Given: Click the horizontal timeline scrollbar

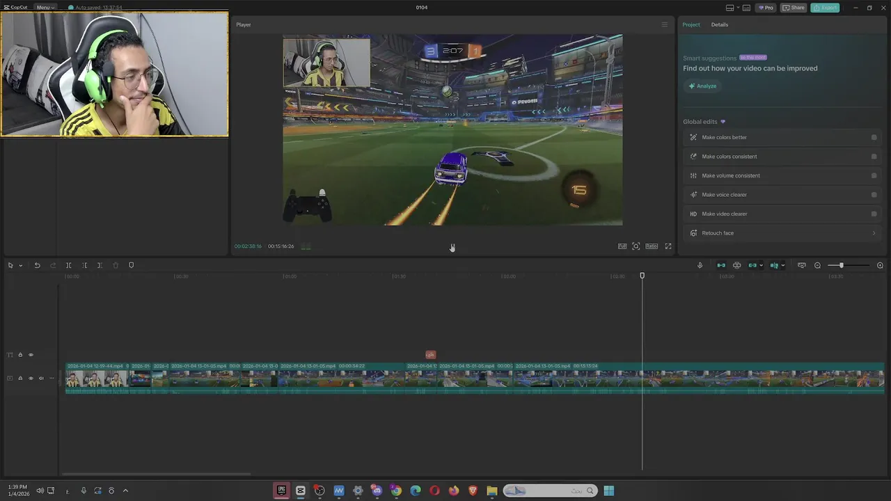Looking at the screenshot, I should [157, 475].
